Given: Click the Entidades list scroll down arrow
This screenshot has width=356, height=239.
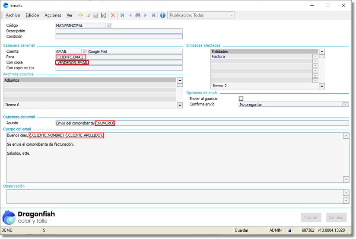Looking at the screenshot, I should [322, 86].
